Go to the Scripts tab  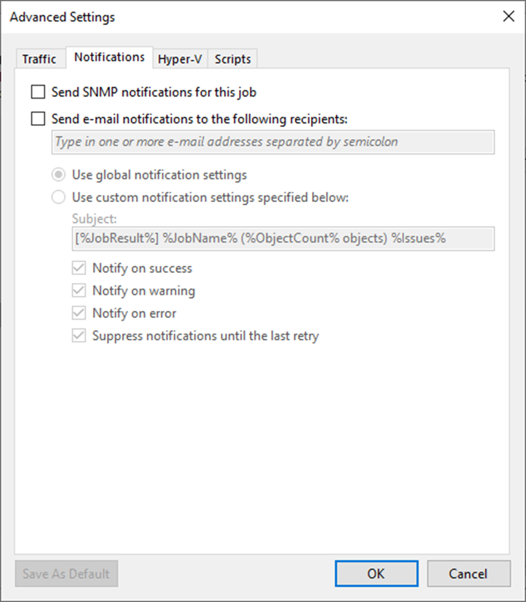(x=232, y=59)
